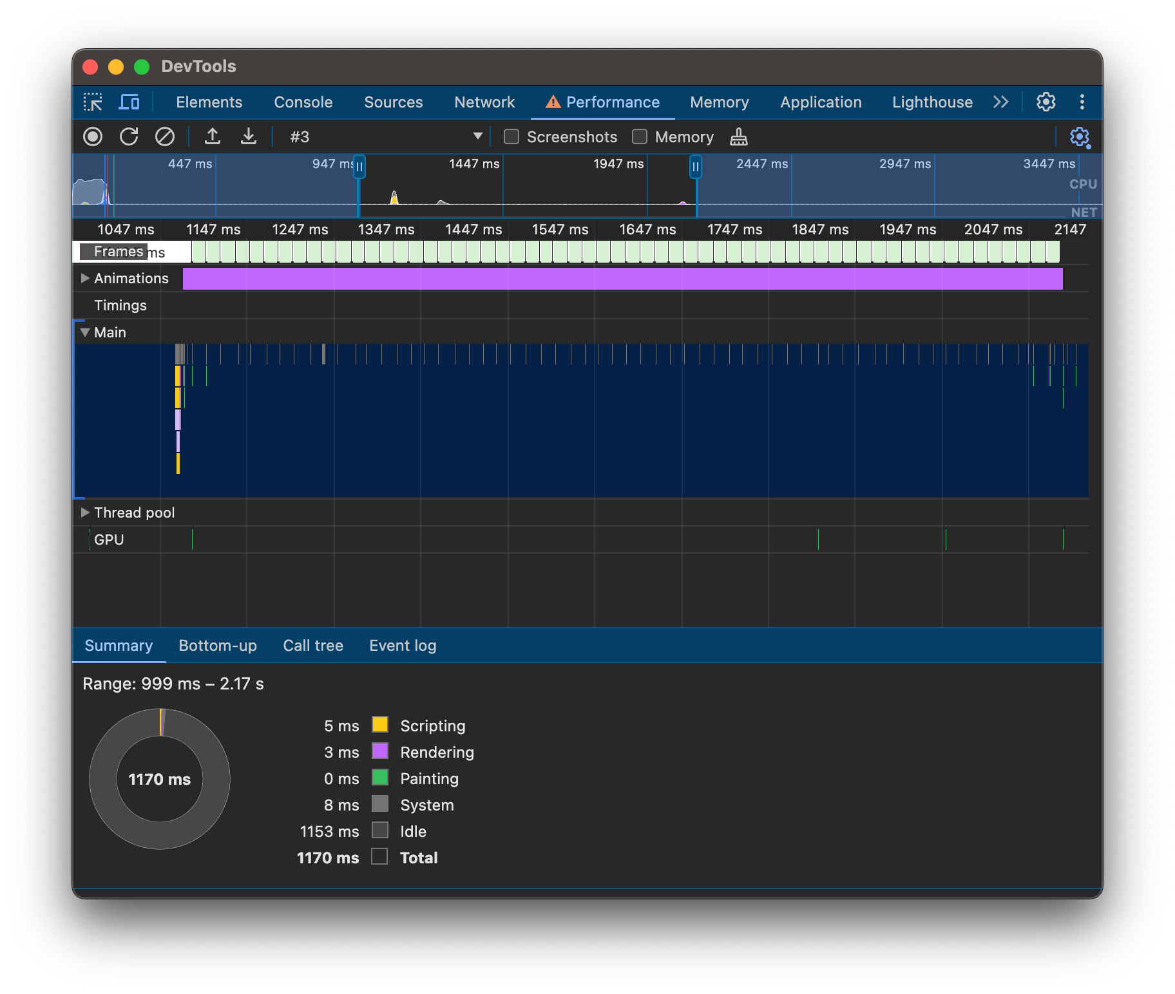Screen dimensions: 1175x994
Task: Collapse the Main thread track
Action: (85, 332)
